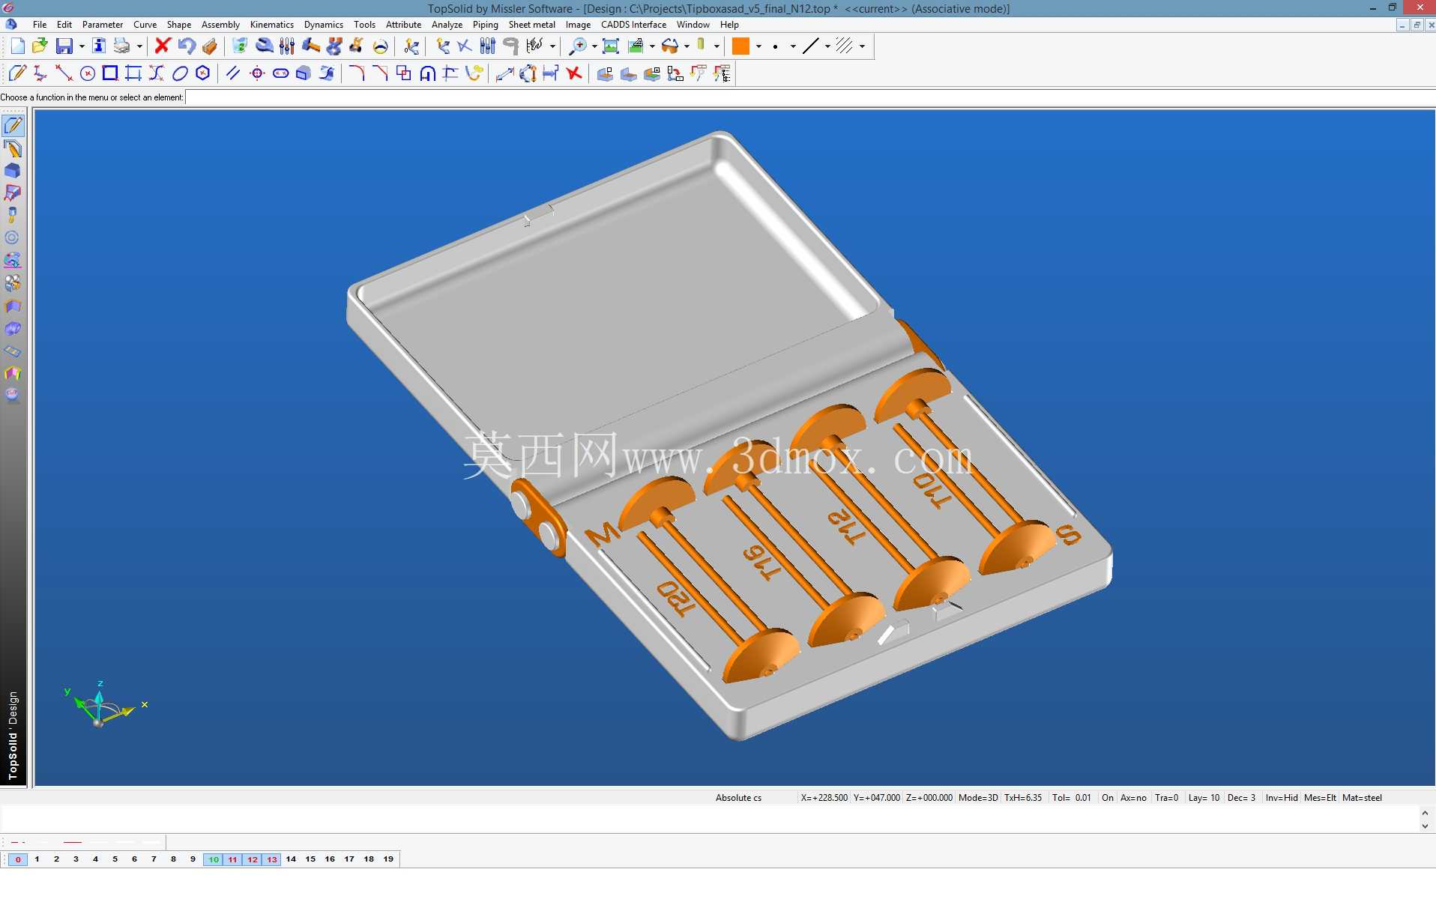Click the hammer tool icon in top toolbar
Image resolution: width=1436 pixels, height=914 pixels.
click(x=310, y=46)
